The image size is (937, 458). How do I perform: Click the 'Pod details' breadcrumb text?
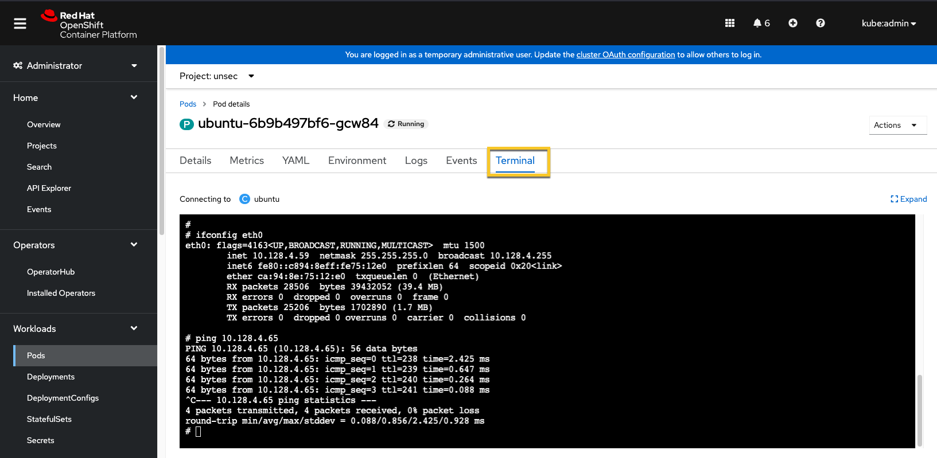pos(231,104)
